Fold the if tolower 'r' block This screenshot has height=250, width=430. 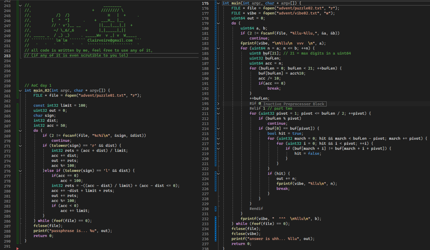[20, 146]
